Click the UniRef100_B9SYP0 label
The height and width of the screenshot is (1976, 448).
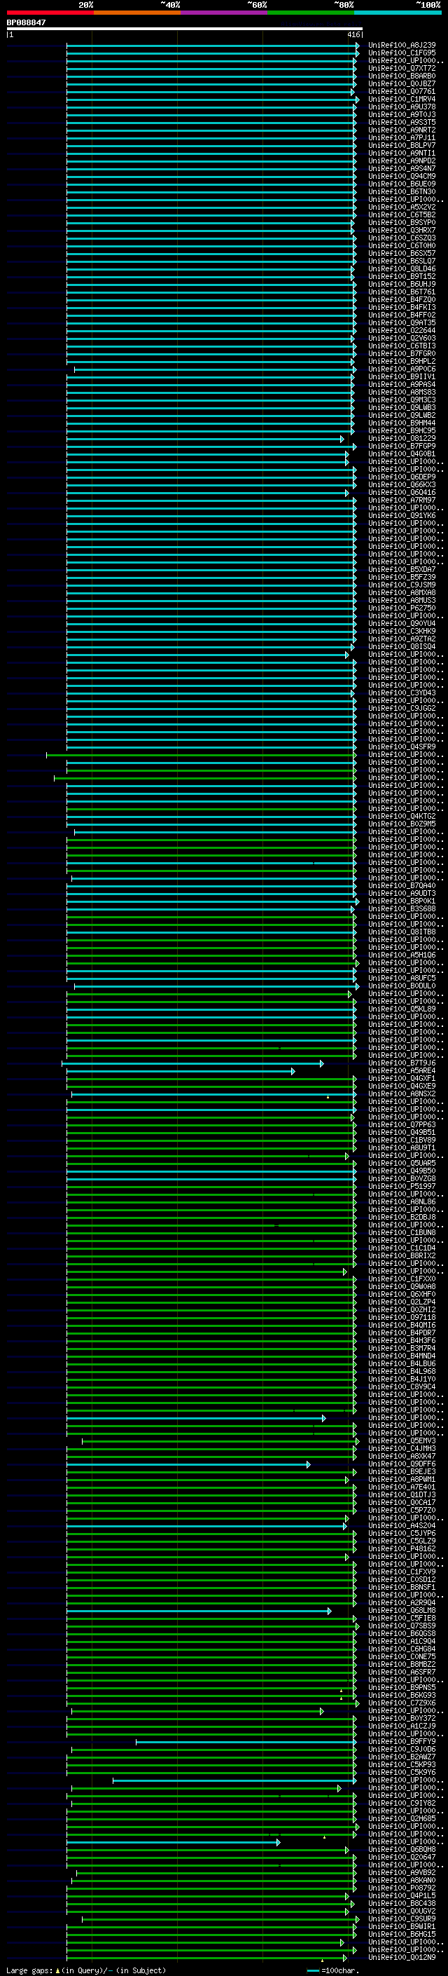402,222
